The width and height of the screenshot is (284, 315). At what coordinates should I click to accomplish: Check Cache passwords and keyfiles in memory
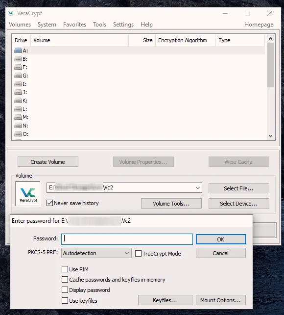pos(65,280)
